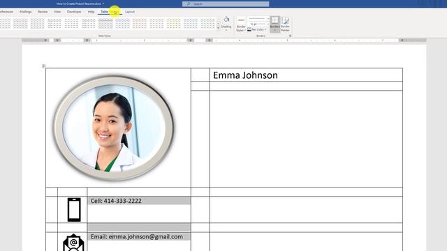The width and height of the screenshot is (447, 251).
Task: Choose the currently highlighted table style thumbnail
Action: coord(105,23)
